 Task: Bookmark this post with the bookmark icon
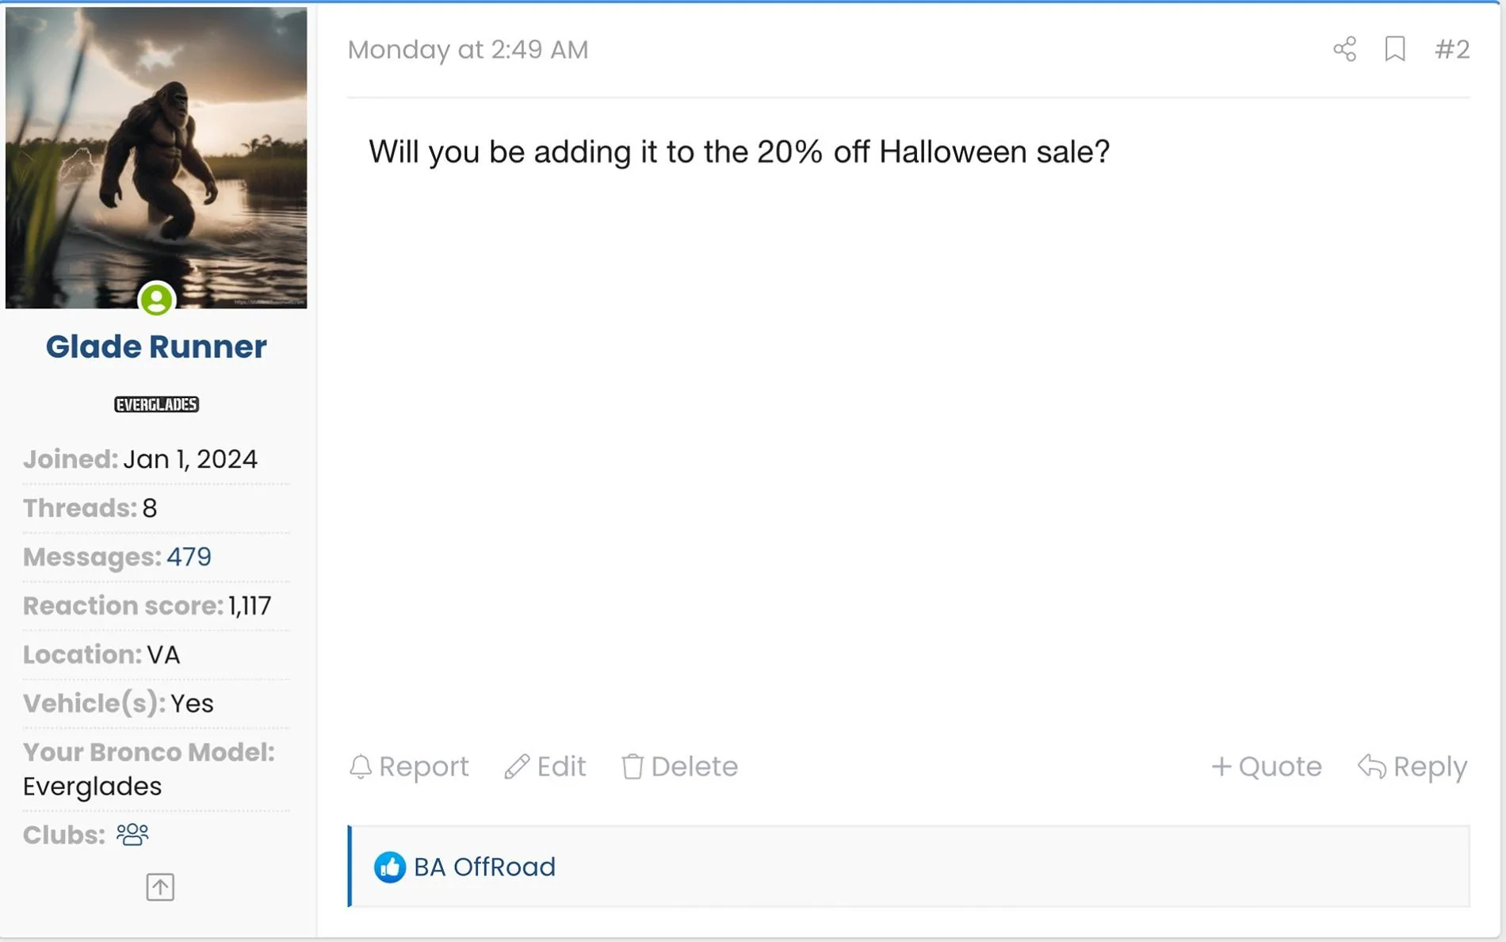click(1395, 49)
